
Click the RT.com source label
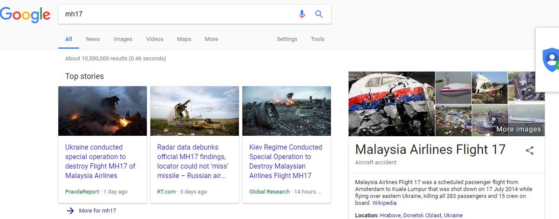(166, 192)
